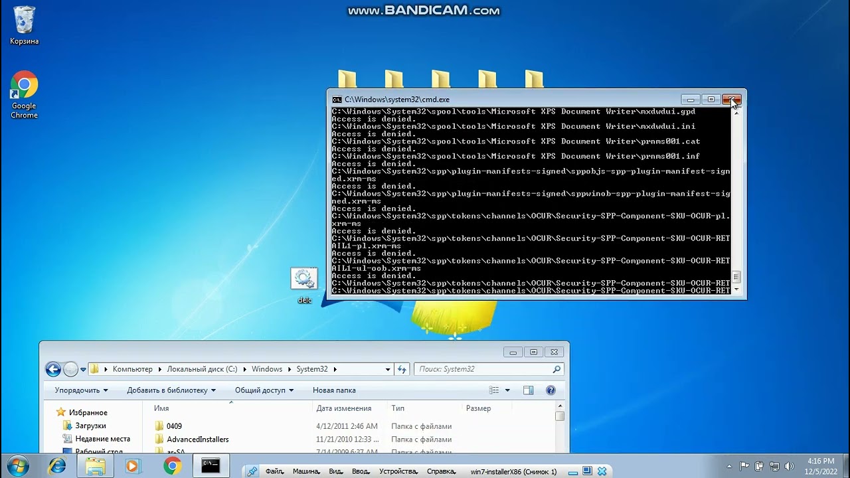Open address bar history dropdown arrow
The width and height of the screenshot is (850, 478).
(388, 369)
